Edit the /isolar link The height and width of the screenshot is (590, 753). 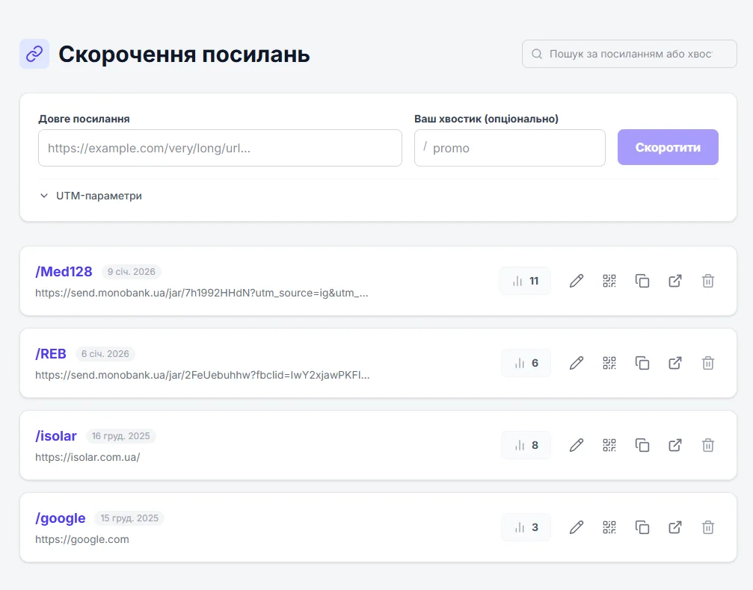coord(577,445)
